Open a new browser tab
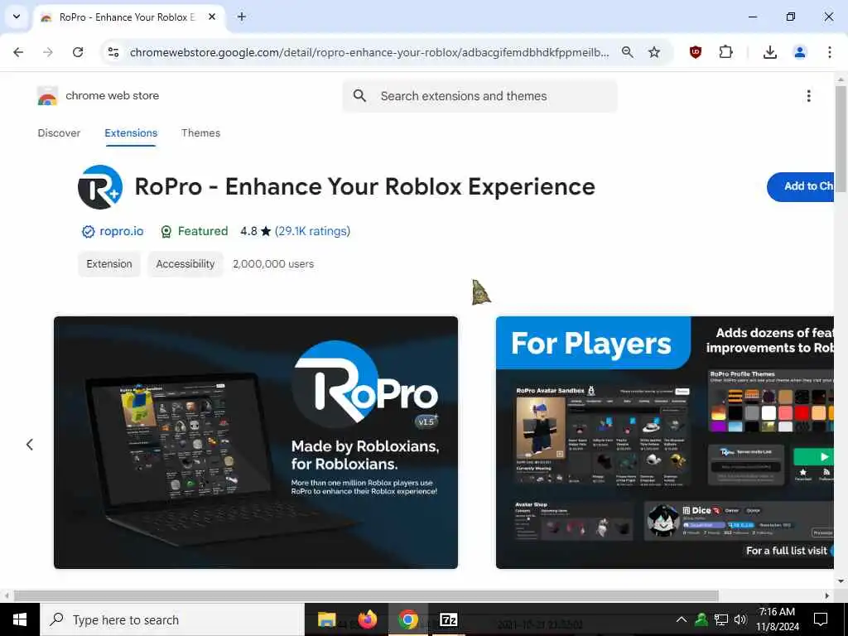Screen dimensions: 848x636 point(242,17)
